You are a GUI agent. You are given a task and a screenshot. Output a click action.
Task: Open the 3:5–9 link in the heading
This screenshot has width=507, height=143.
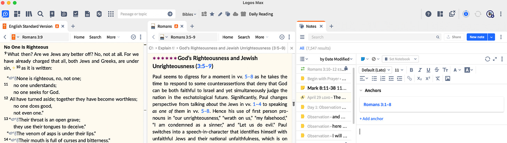click(x=204, y=66)
